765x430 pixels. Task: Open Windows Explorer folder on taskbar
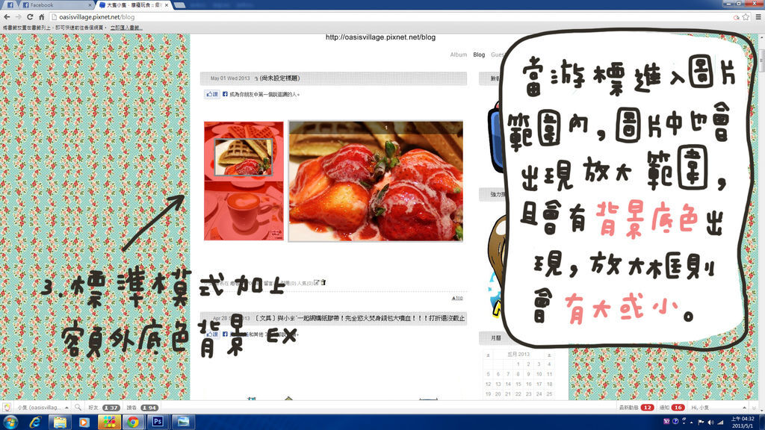pos(60,423)
